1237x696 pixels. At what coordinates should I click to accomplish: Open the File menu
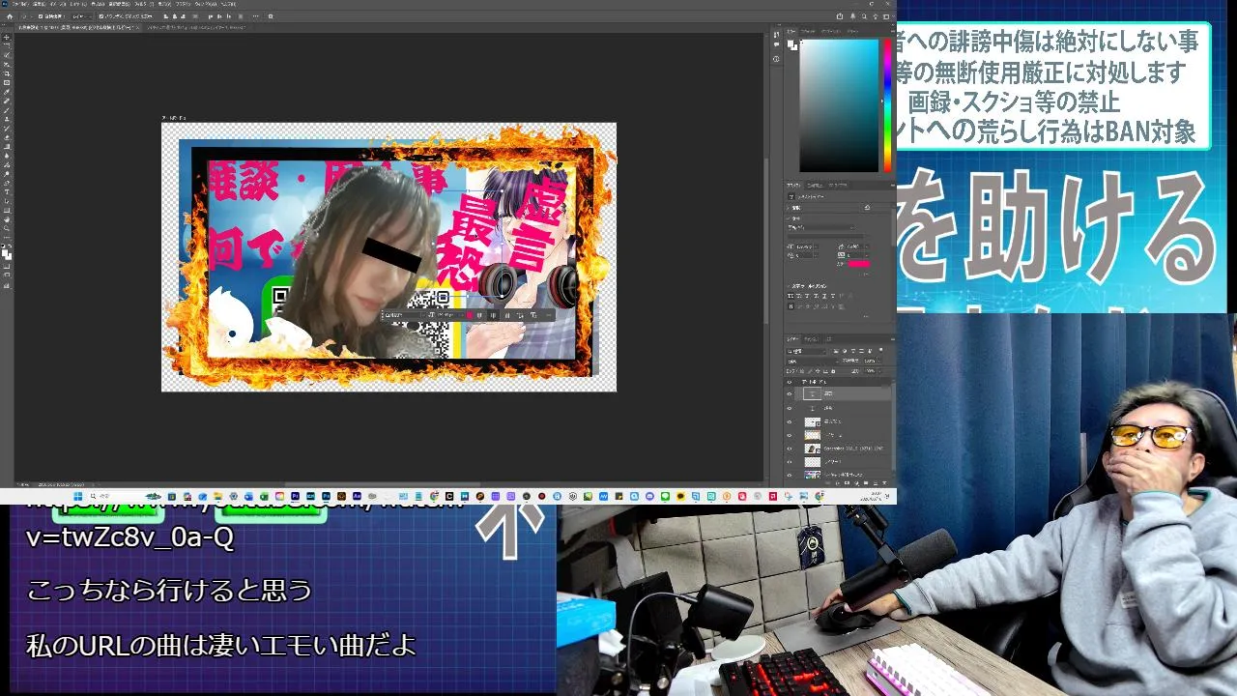point(18,4)
